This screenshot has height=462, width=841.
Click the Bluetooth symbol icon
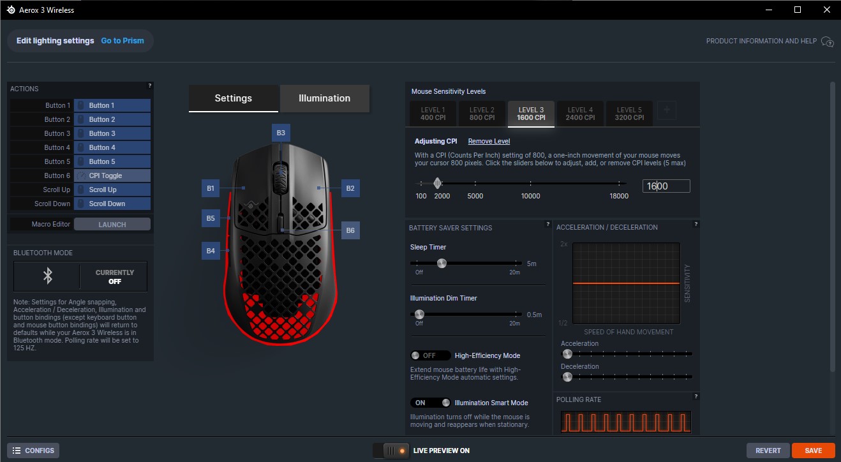(47, 276)
